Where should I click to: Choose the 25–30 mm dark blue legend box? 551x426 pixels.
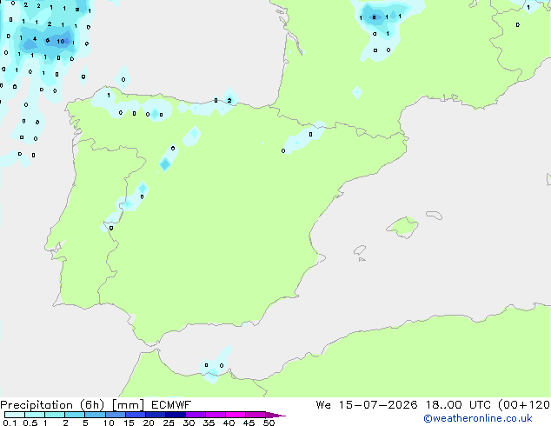pos(175,415)
